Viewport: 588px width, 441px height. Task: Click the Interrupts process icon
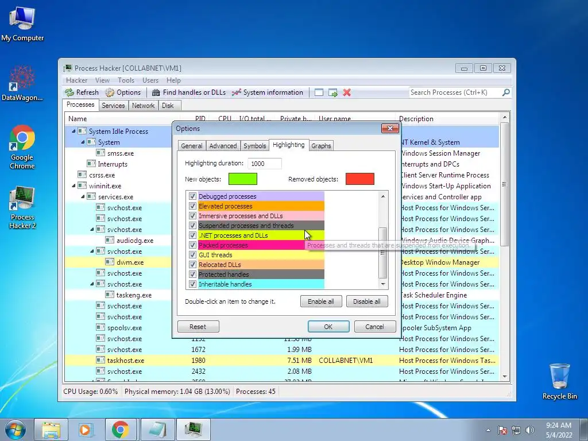91,164
